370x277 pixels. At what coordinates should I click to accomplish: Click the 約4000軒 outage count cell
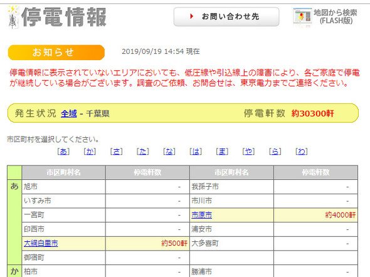point(315,215)
